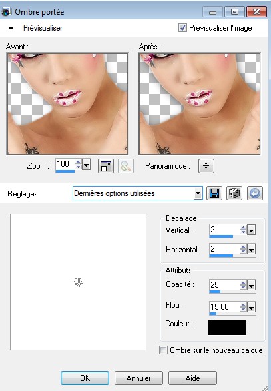Viewport: 271px width, 391px height.
Task: Click the reset to default arrow icon
Action: [255, 193]
